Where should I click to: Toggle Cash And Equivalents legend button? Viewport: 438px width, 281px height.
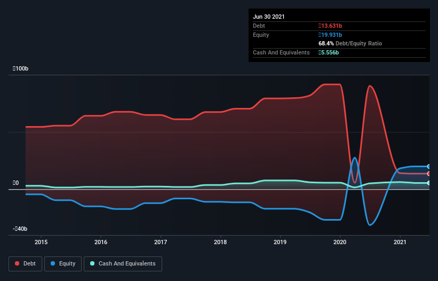coord(123,264)
